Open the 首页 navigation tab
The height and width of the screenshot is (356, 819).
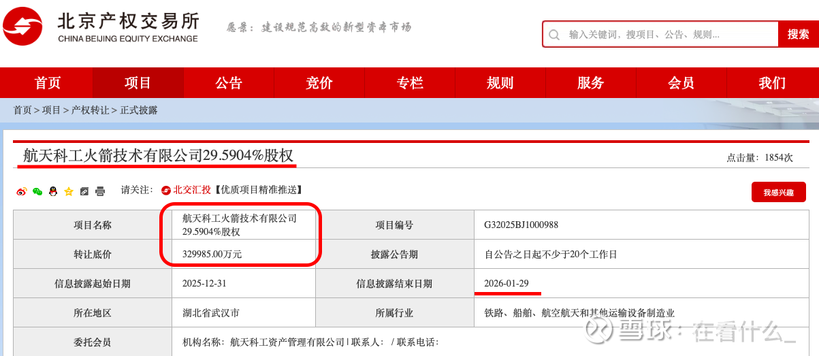pos(48,83)
